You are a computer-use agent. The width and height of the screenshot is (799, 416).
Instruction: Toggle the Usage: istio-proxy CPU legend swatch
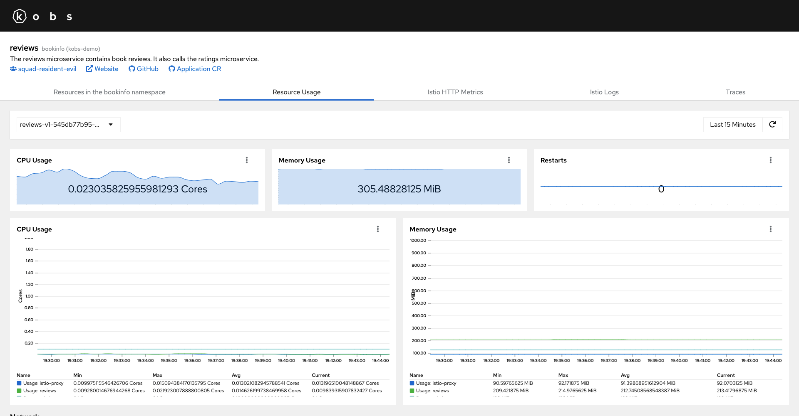19,383
